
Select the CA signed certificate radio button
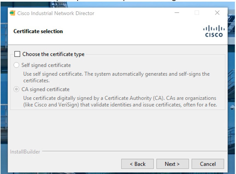16,89
